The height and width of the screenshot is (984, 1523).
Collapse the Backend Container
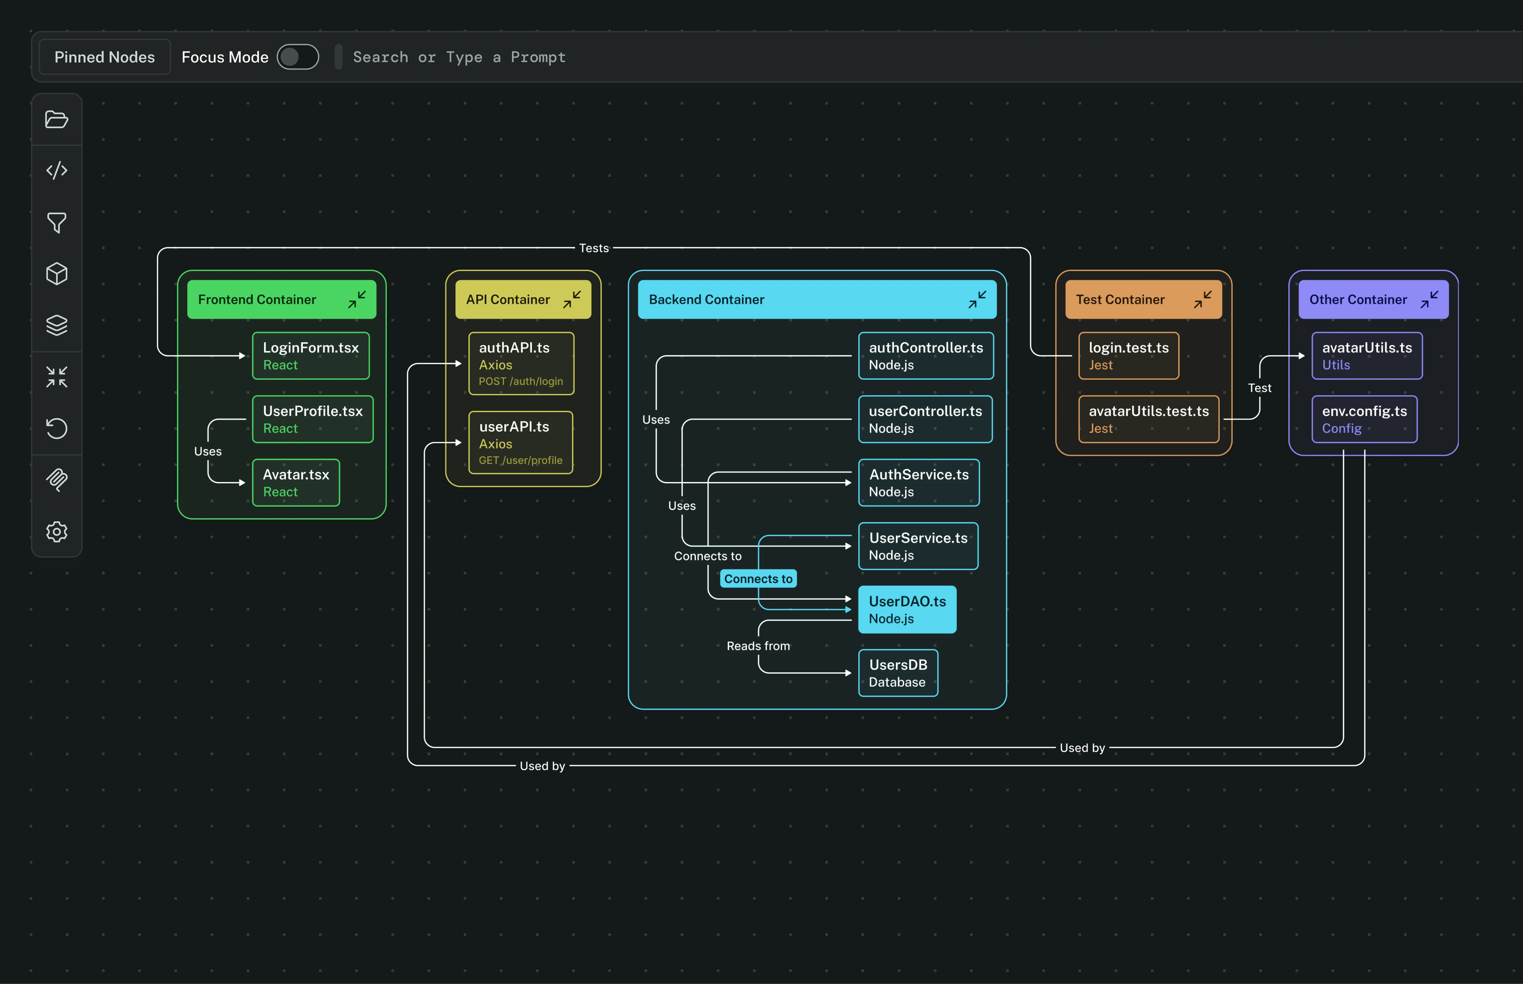(x=977, y=299)
